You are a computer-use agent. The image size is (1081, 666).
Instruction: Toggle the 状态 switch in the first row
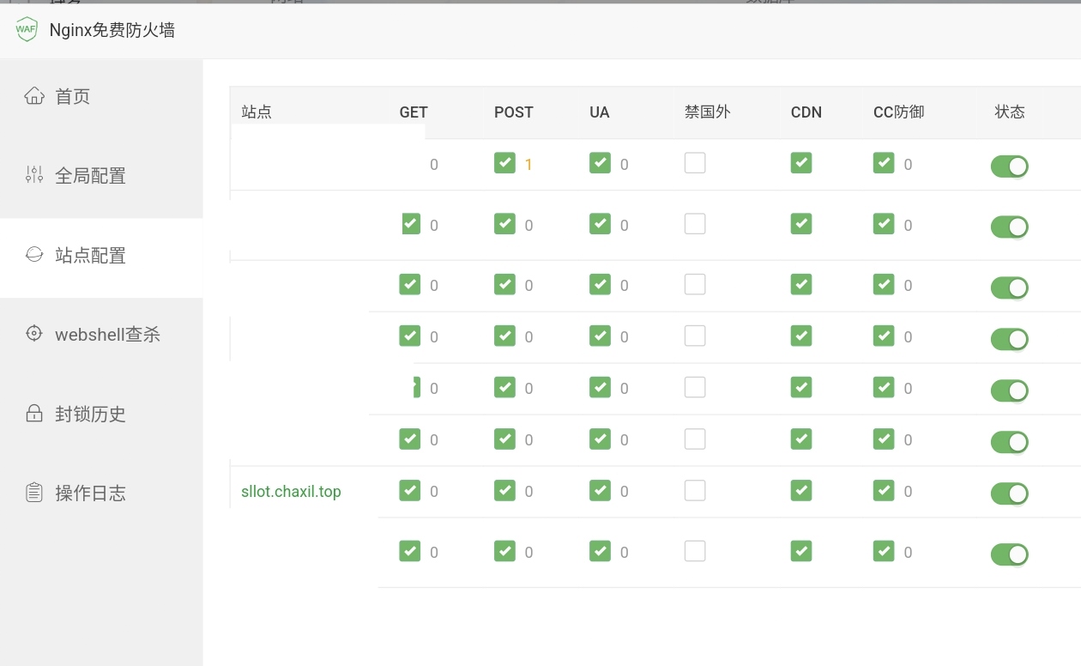pyautogui.click(x=1009, y=166)
